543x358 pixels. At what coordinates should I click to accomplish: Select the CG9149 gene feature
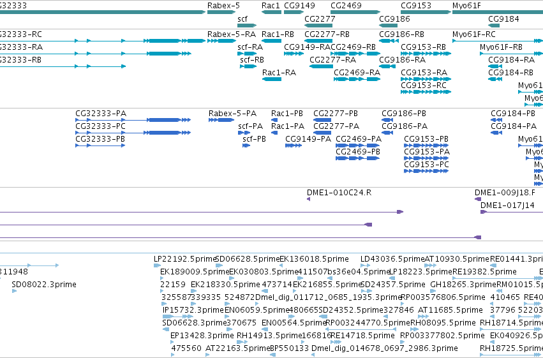coord(294,12)
